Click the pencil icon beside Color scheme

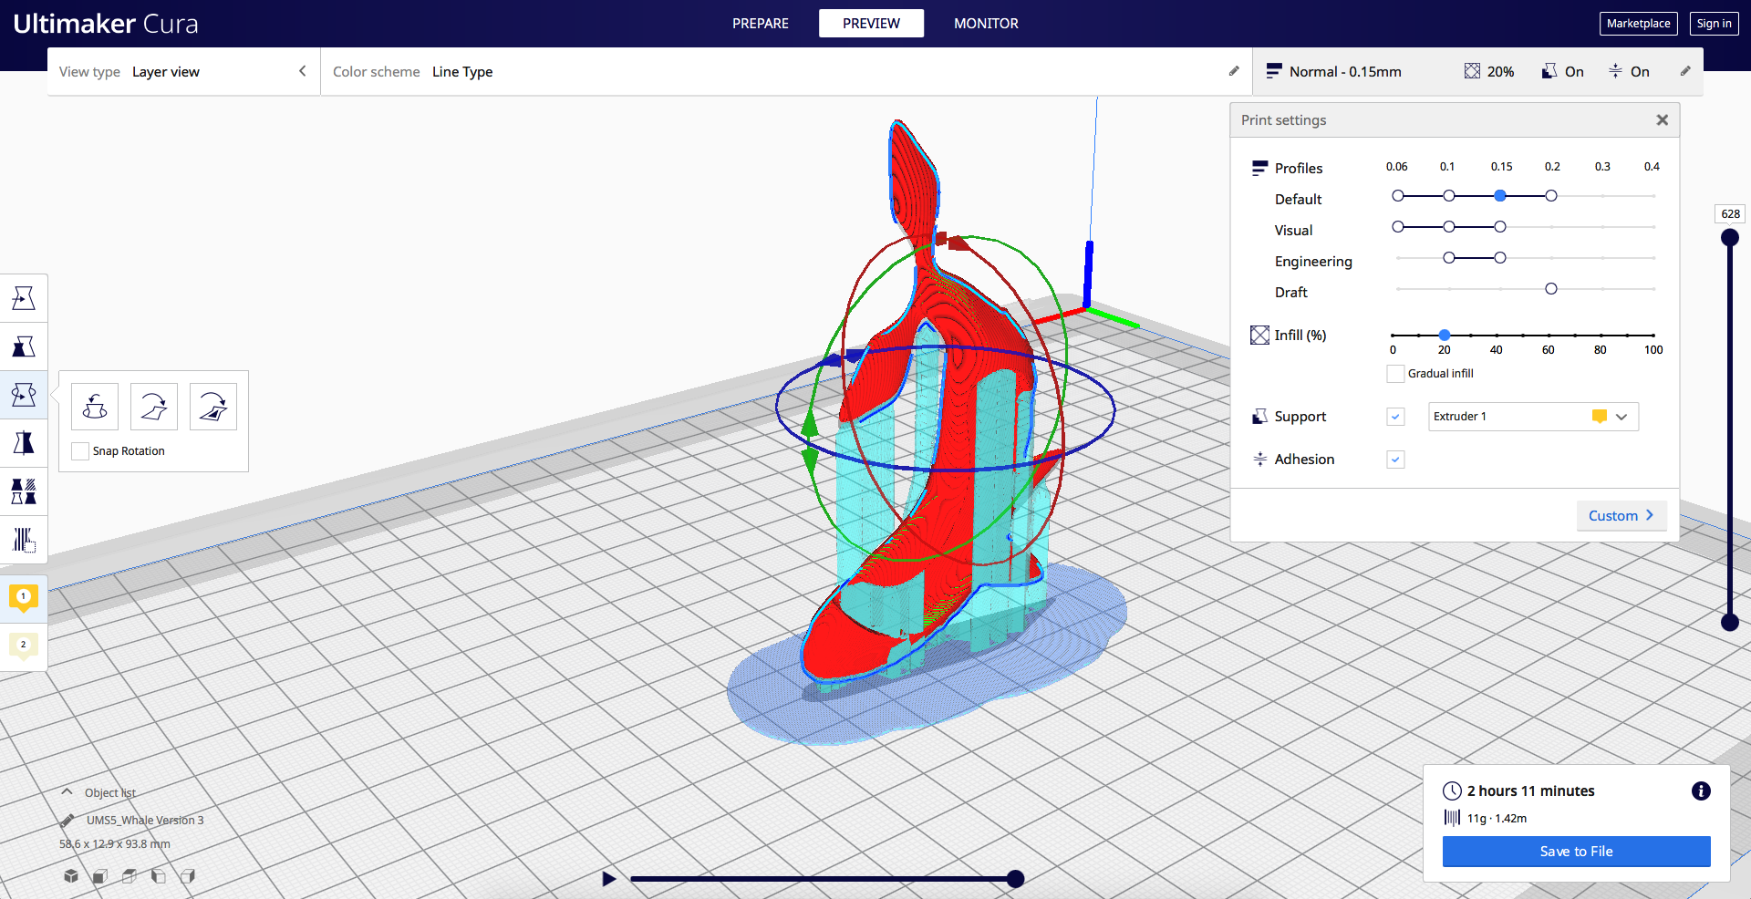(x=1234, y=71)
